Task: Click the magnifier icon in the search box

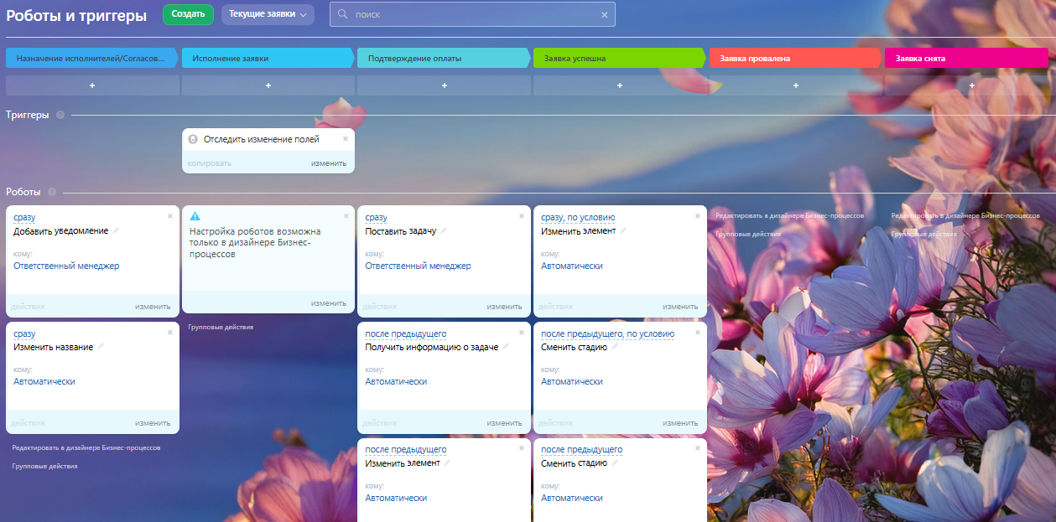Action: [343, 14]
